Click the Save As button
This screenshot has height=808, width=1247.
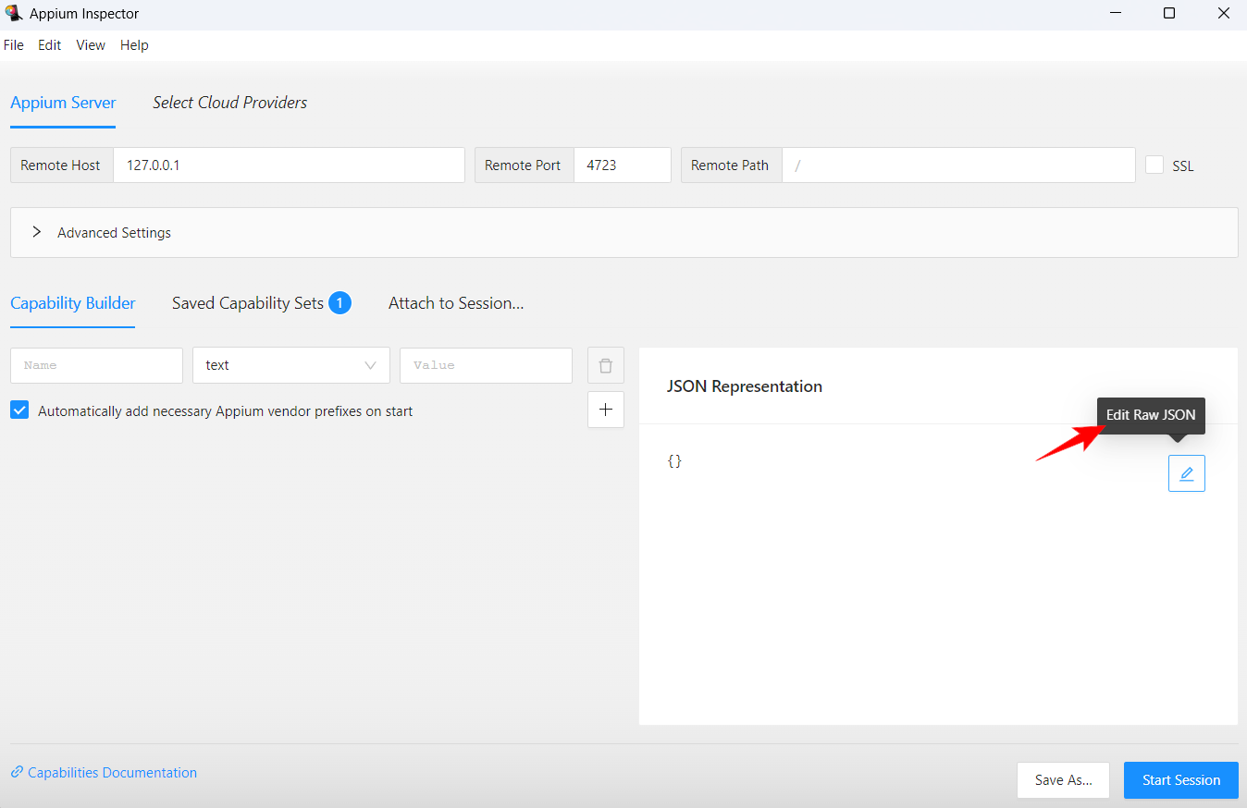[x=1063, y=780]
